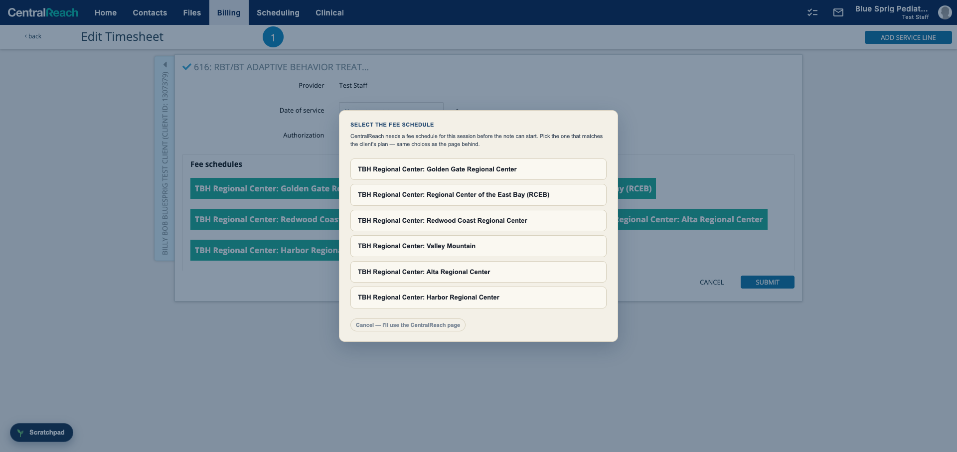Click the step 1 circle indicator
This screenshot has height=452, width=957.
(273, 37)
